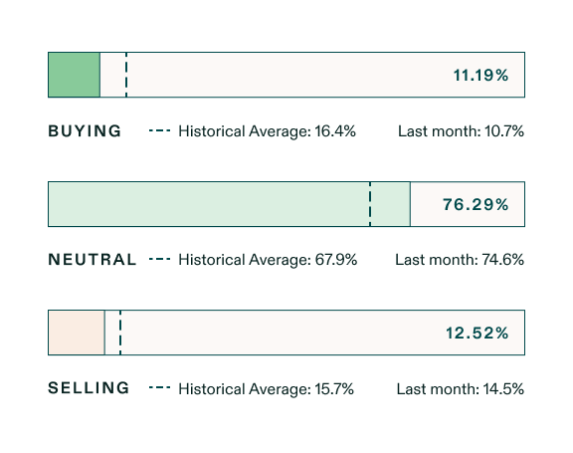Click the BUYING heading label
Image resolution: width=573 pixels, height=453 pixels.
click(x=85, y=130)
